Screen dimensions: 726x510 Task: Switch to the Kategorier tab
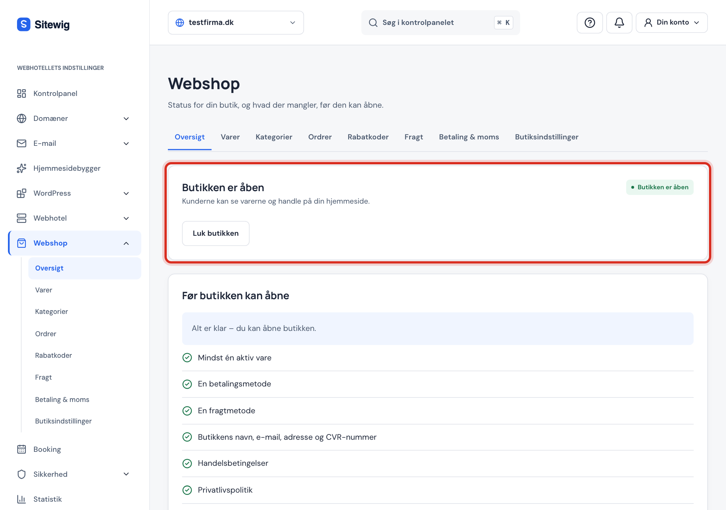(274, 137)
